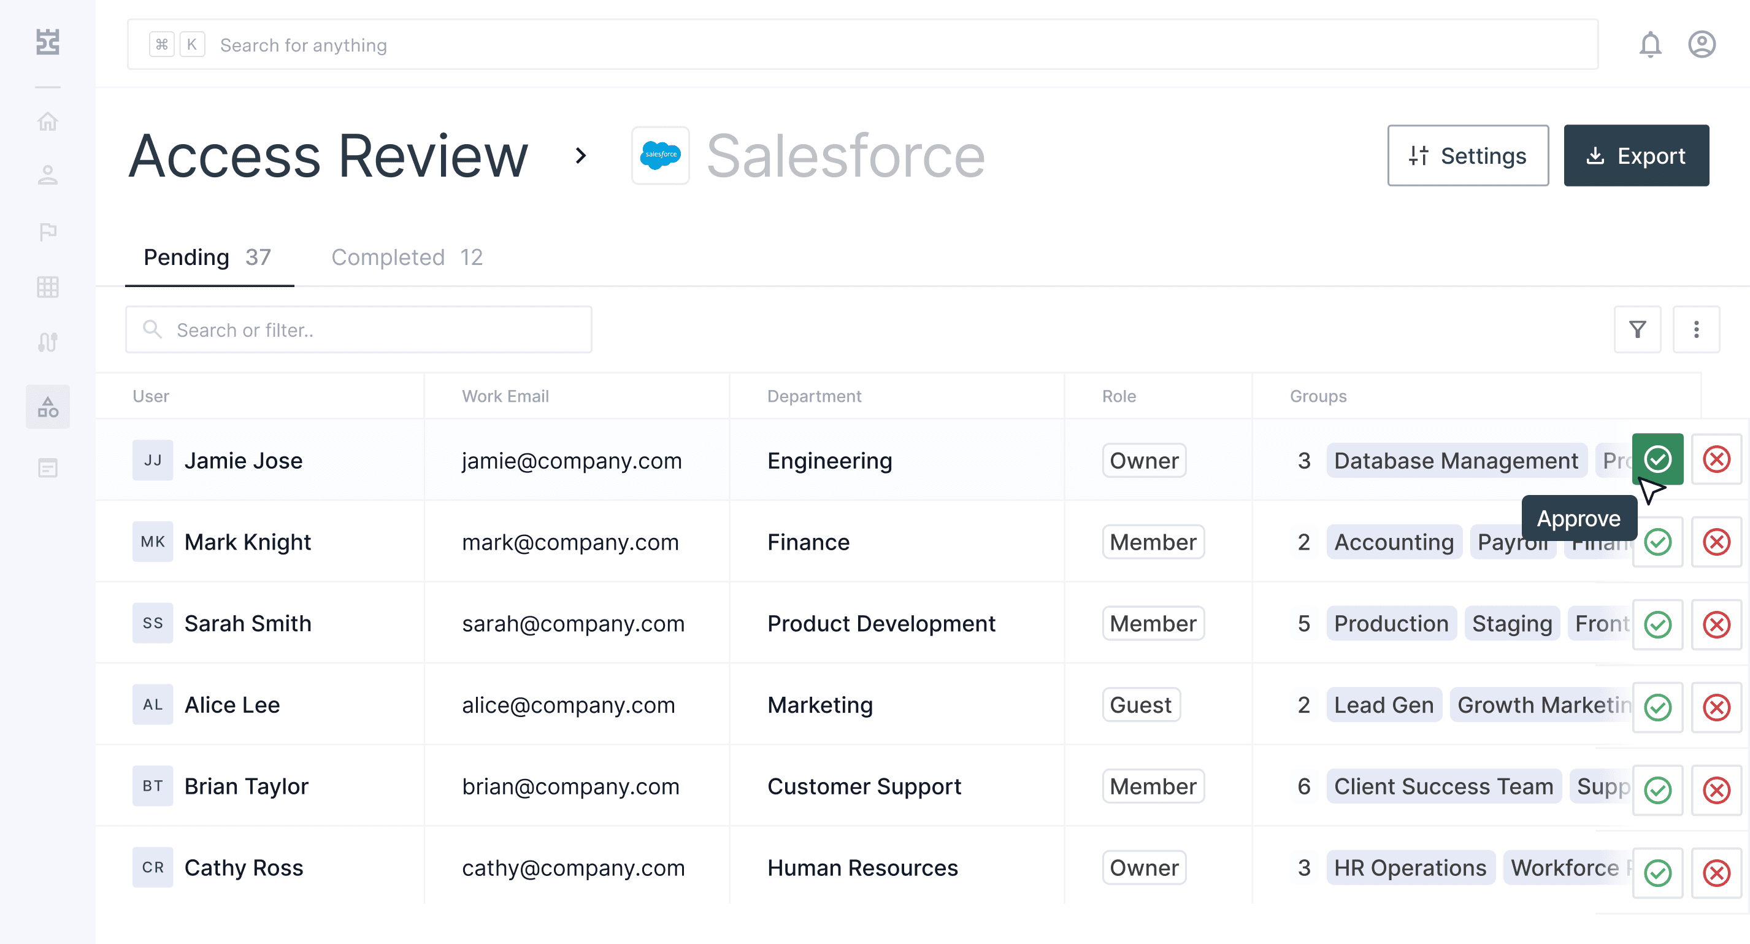Deny Mark Knight's access
This screenshot has width=1750, height=944.
[x=1716, y=542]
